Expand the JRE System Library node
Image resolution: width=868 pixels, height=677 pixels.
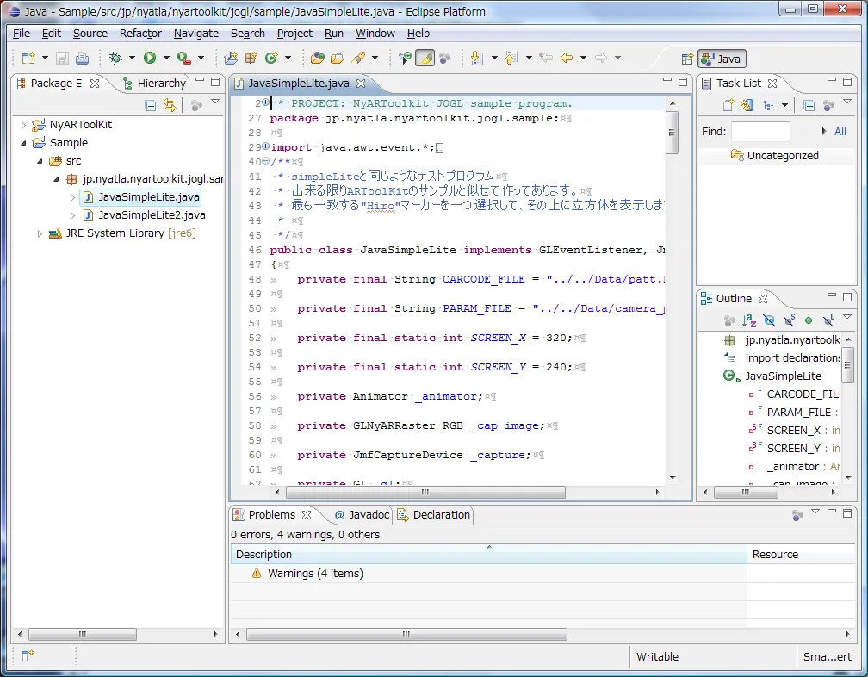coord(40,233)
